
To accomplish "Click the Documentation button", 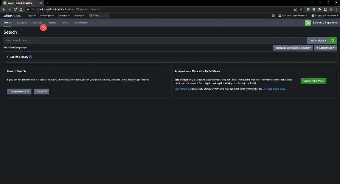I will coord(19,91).
